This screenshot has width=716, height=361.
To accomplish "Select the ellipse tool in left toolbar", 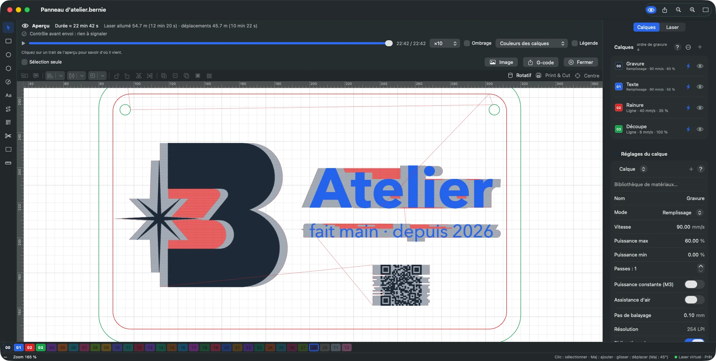I will coord(8,55).
